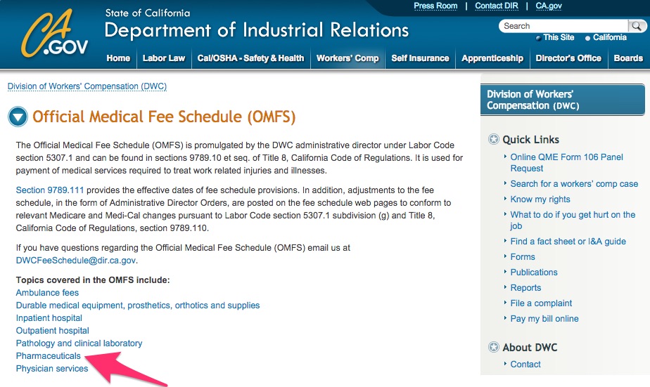This screenshot has height=387, width=650.
Task: Open Pathology and clinical laboratory link
Action: 79,343
